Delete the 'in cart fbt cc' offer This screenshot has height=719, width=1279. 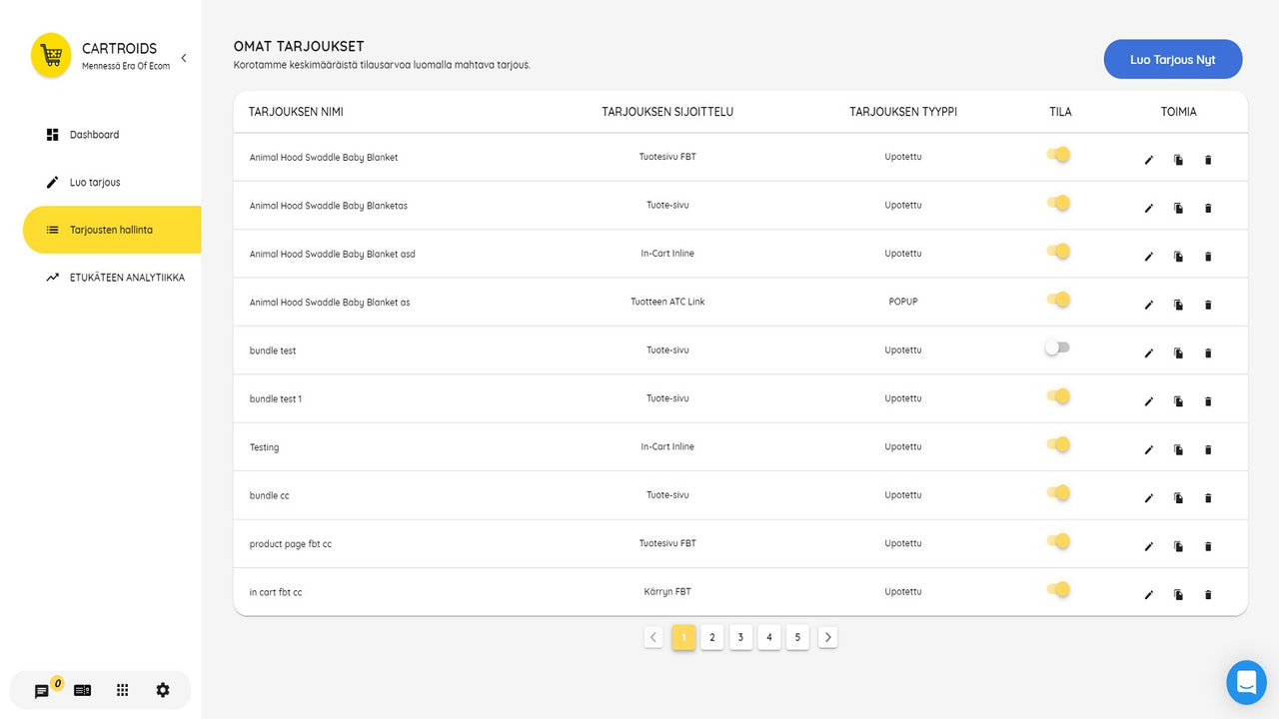click(x=1207, y=595)
